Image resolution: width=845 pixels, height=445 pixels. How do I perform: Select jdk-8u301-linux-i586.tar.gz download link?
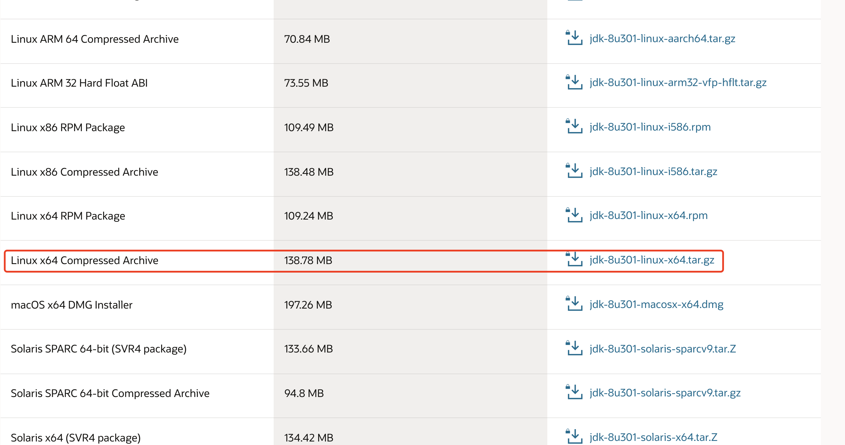click(653, 172)
